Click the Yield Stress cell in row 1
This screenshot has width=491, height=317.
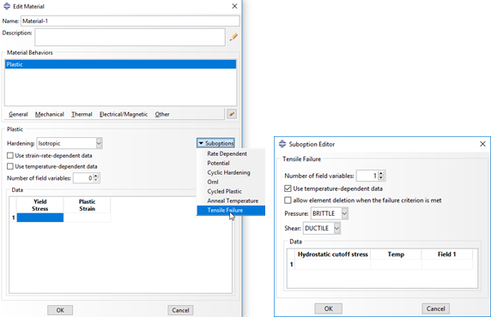(40, 218)
